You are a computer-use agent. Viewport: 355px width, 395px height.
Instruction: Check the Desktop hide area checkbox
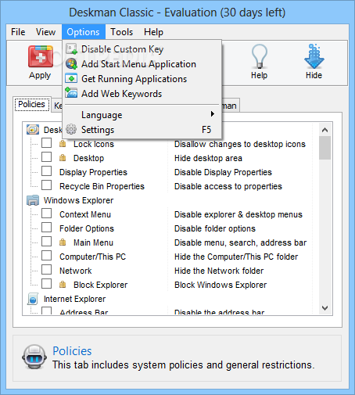tap(46, 157)
